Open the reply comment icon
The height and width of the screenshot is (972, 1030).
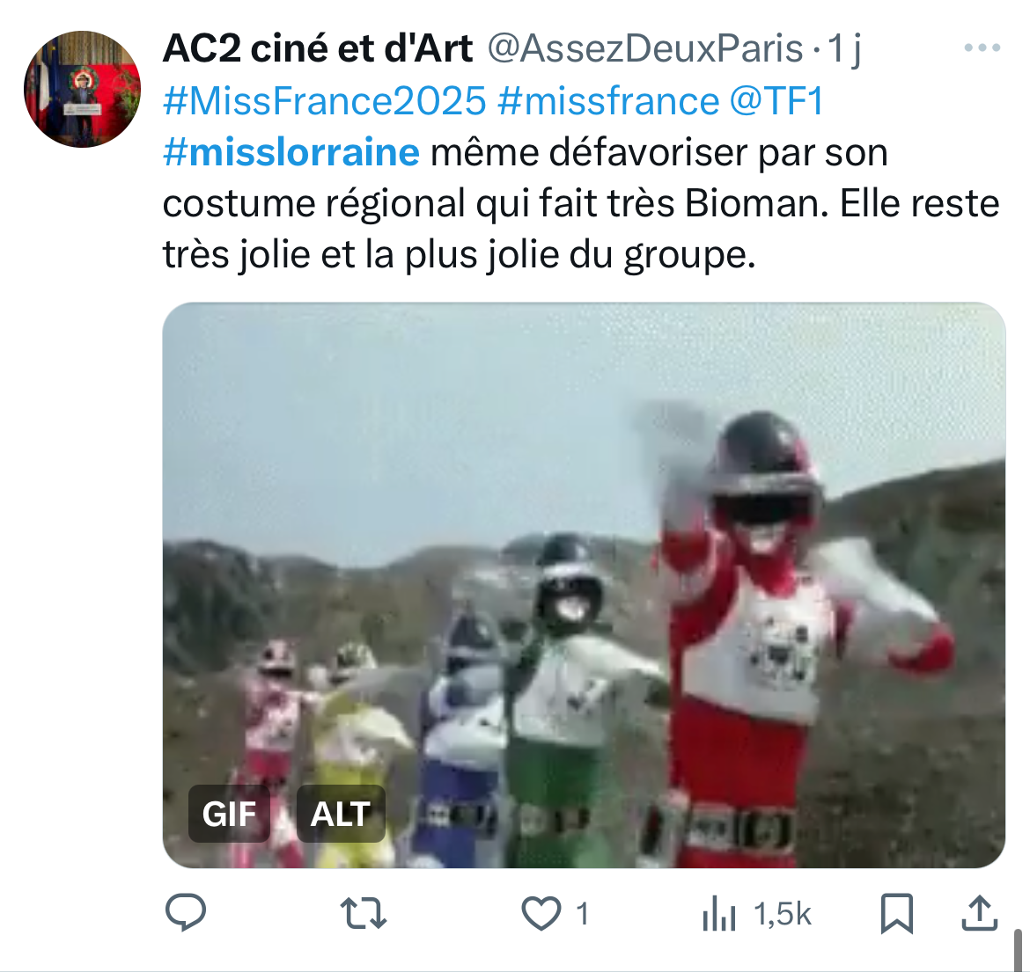click(x=186, y=913)
